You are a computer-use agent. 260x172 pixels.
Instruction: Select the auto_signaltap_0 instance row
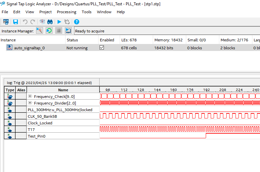coord(133,48)
